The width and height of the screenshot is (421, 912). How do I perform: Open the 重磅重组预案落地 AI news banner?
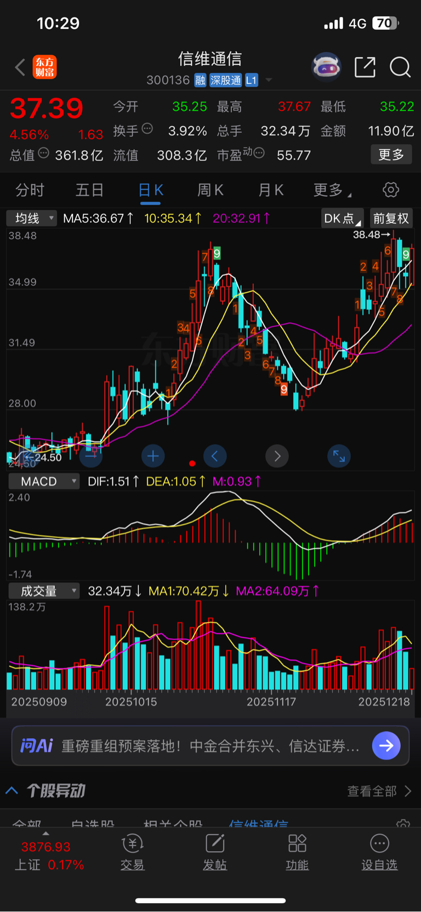210,746
